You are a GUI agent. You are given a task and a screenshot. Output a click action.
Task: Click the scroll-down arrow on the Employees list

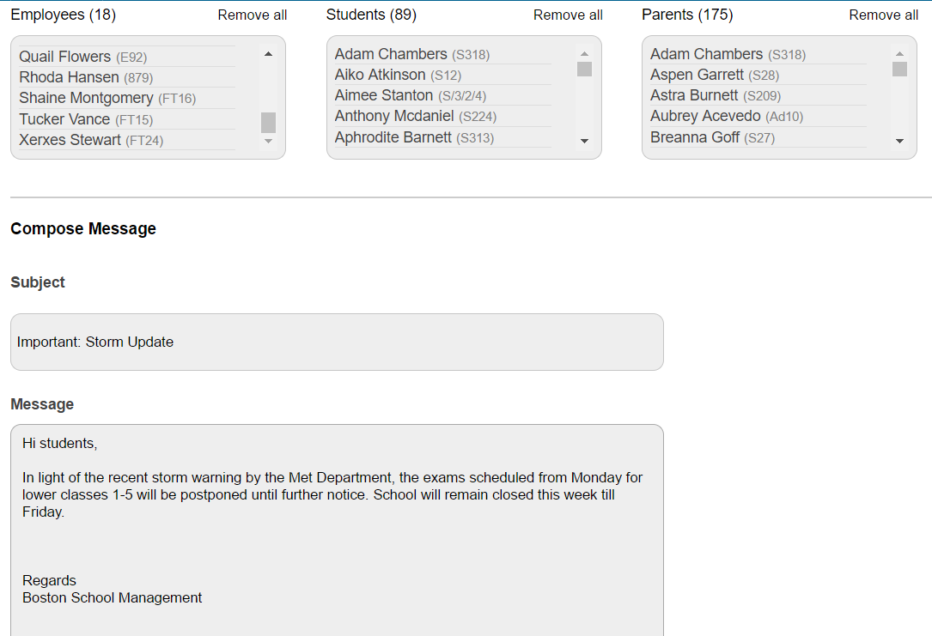tap(268, 142)
